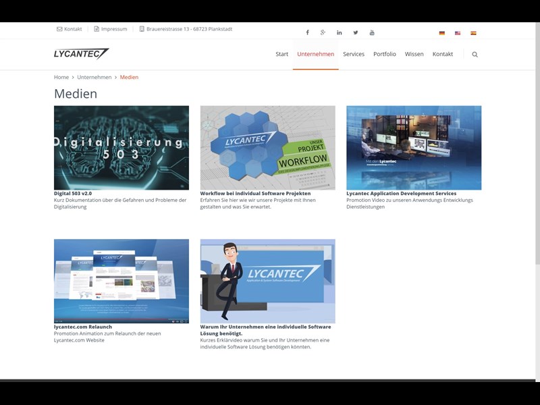The width and height of the screenshot is (540, 405).
Task: Click 'Lycantec Application Development Services' title
Action: point(401,194)
